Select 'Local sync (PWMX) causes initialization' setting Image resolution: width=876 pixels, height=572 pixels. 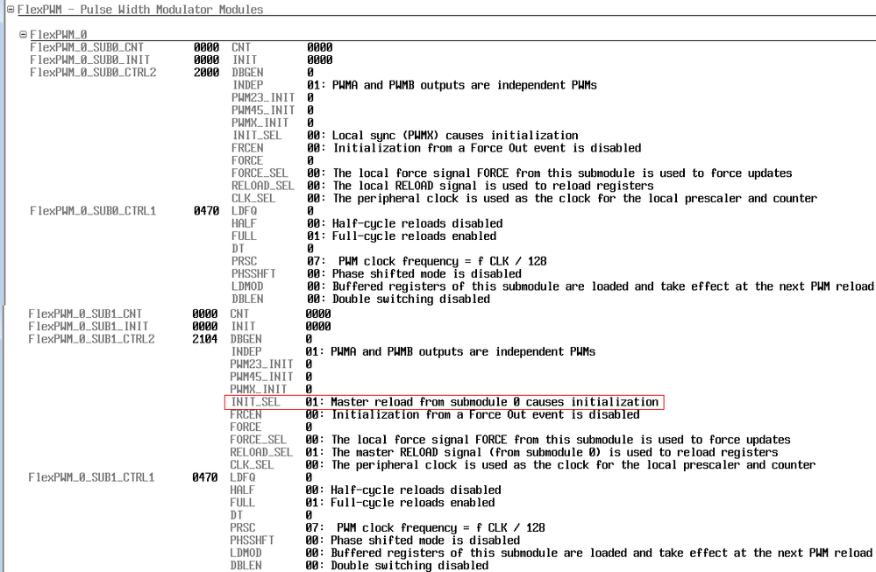455,136
